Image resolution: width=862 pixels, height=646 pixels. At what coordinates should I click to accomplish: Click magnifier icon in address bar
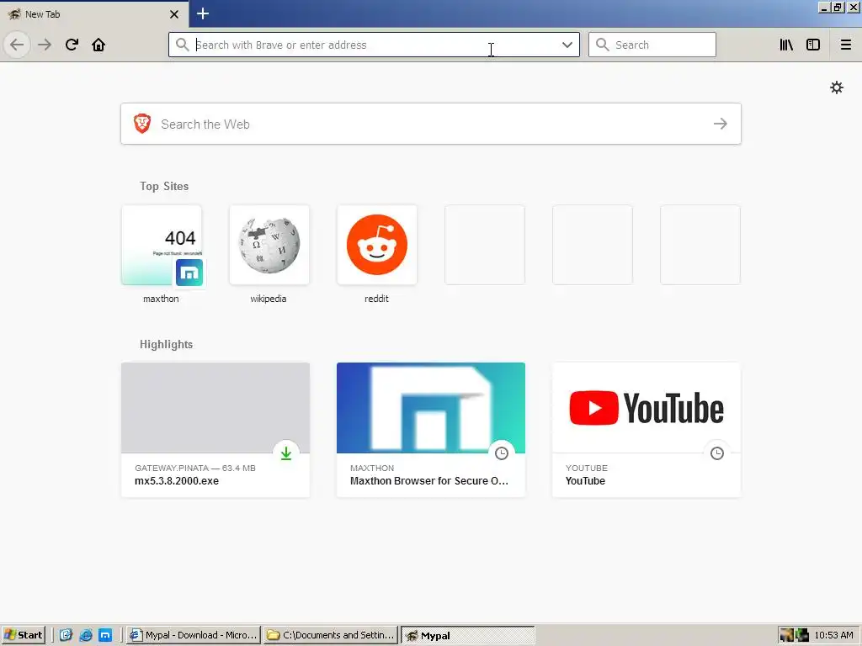pos(182,45)
